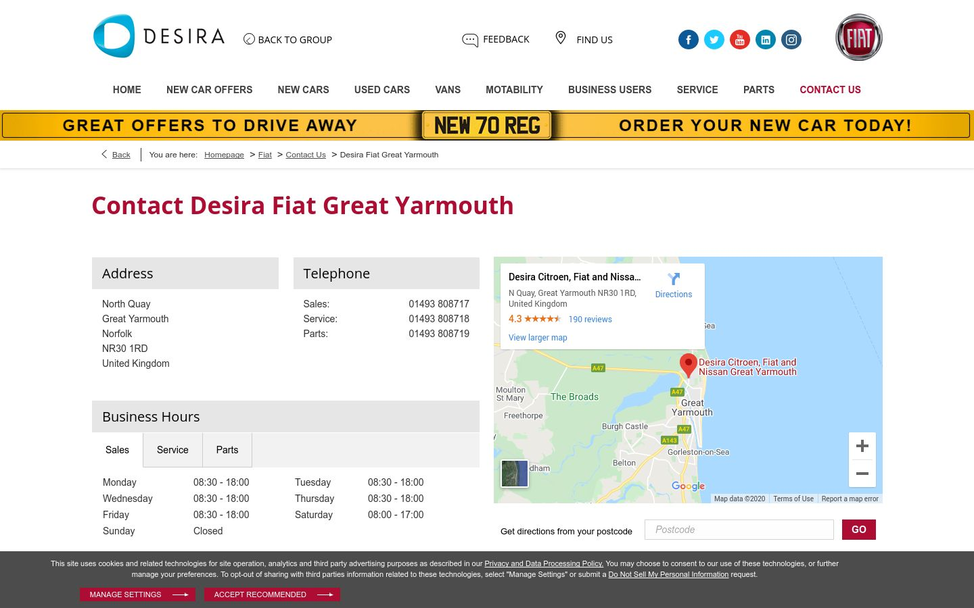The height and width of the screenshot is (608, 974).
Task: Open the Home menu item
Action: coord(127,90)
